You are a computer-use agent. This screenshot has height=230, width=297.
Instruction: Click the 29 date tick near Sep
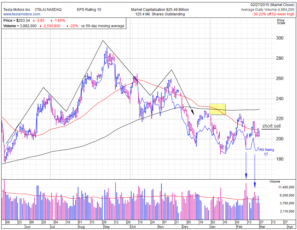[105, 222]
